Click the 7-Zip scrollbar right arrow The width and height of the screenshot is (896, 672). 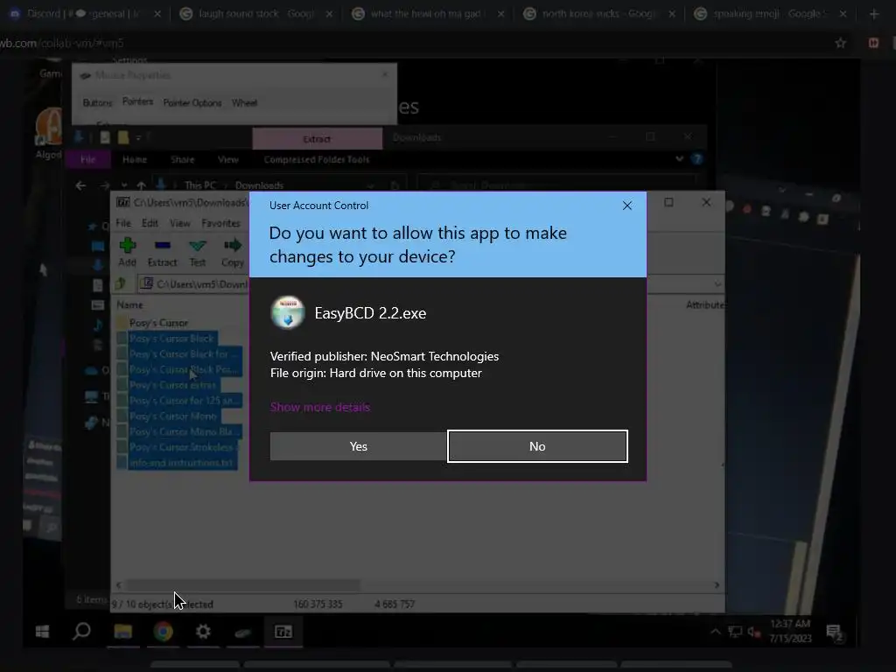pos(717,585)
